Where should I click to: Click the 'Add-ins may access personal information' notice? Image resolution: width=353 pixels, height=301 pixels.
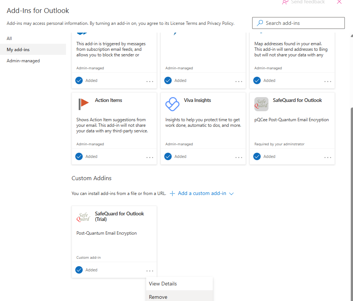click(121, 23)
